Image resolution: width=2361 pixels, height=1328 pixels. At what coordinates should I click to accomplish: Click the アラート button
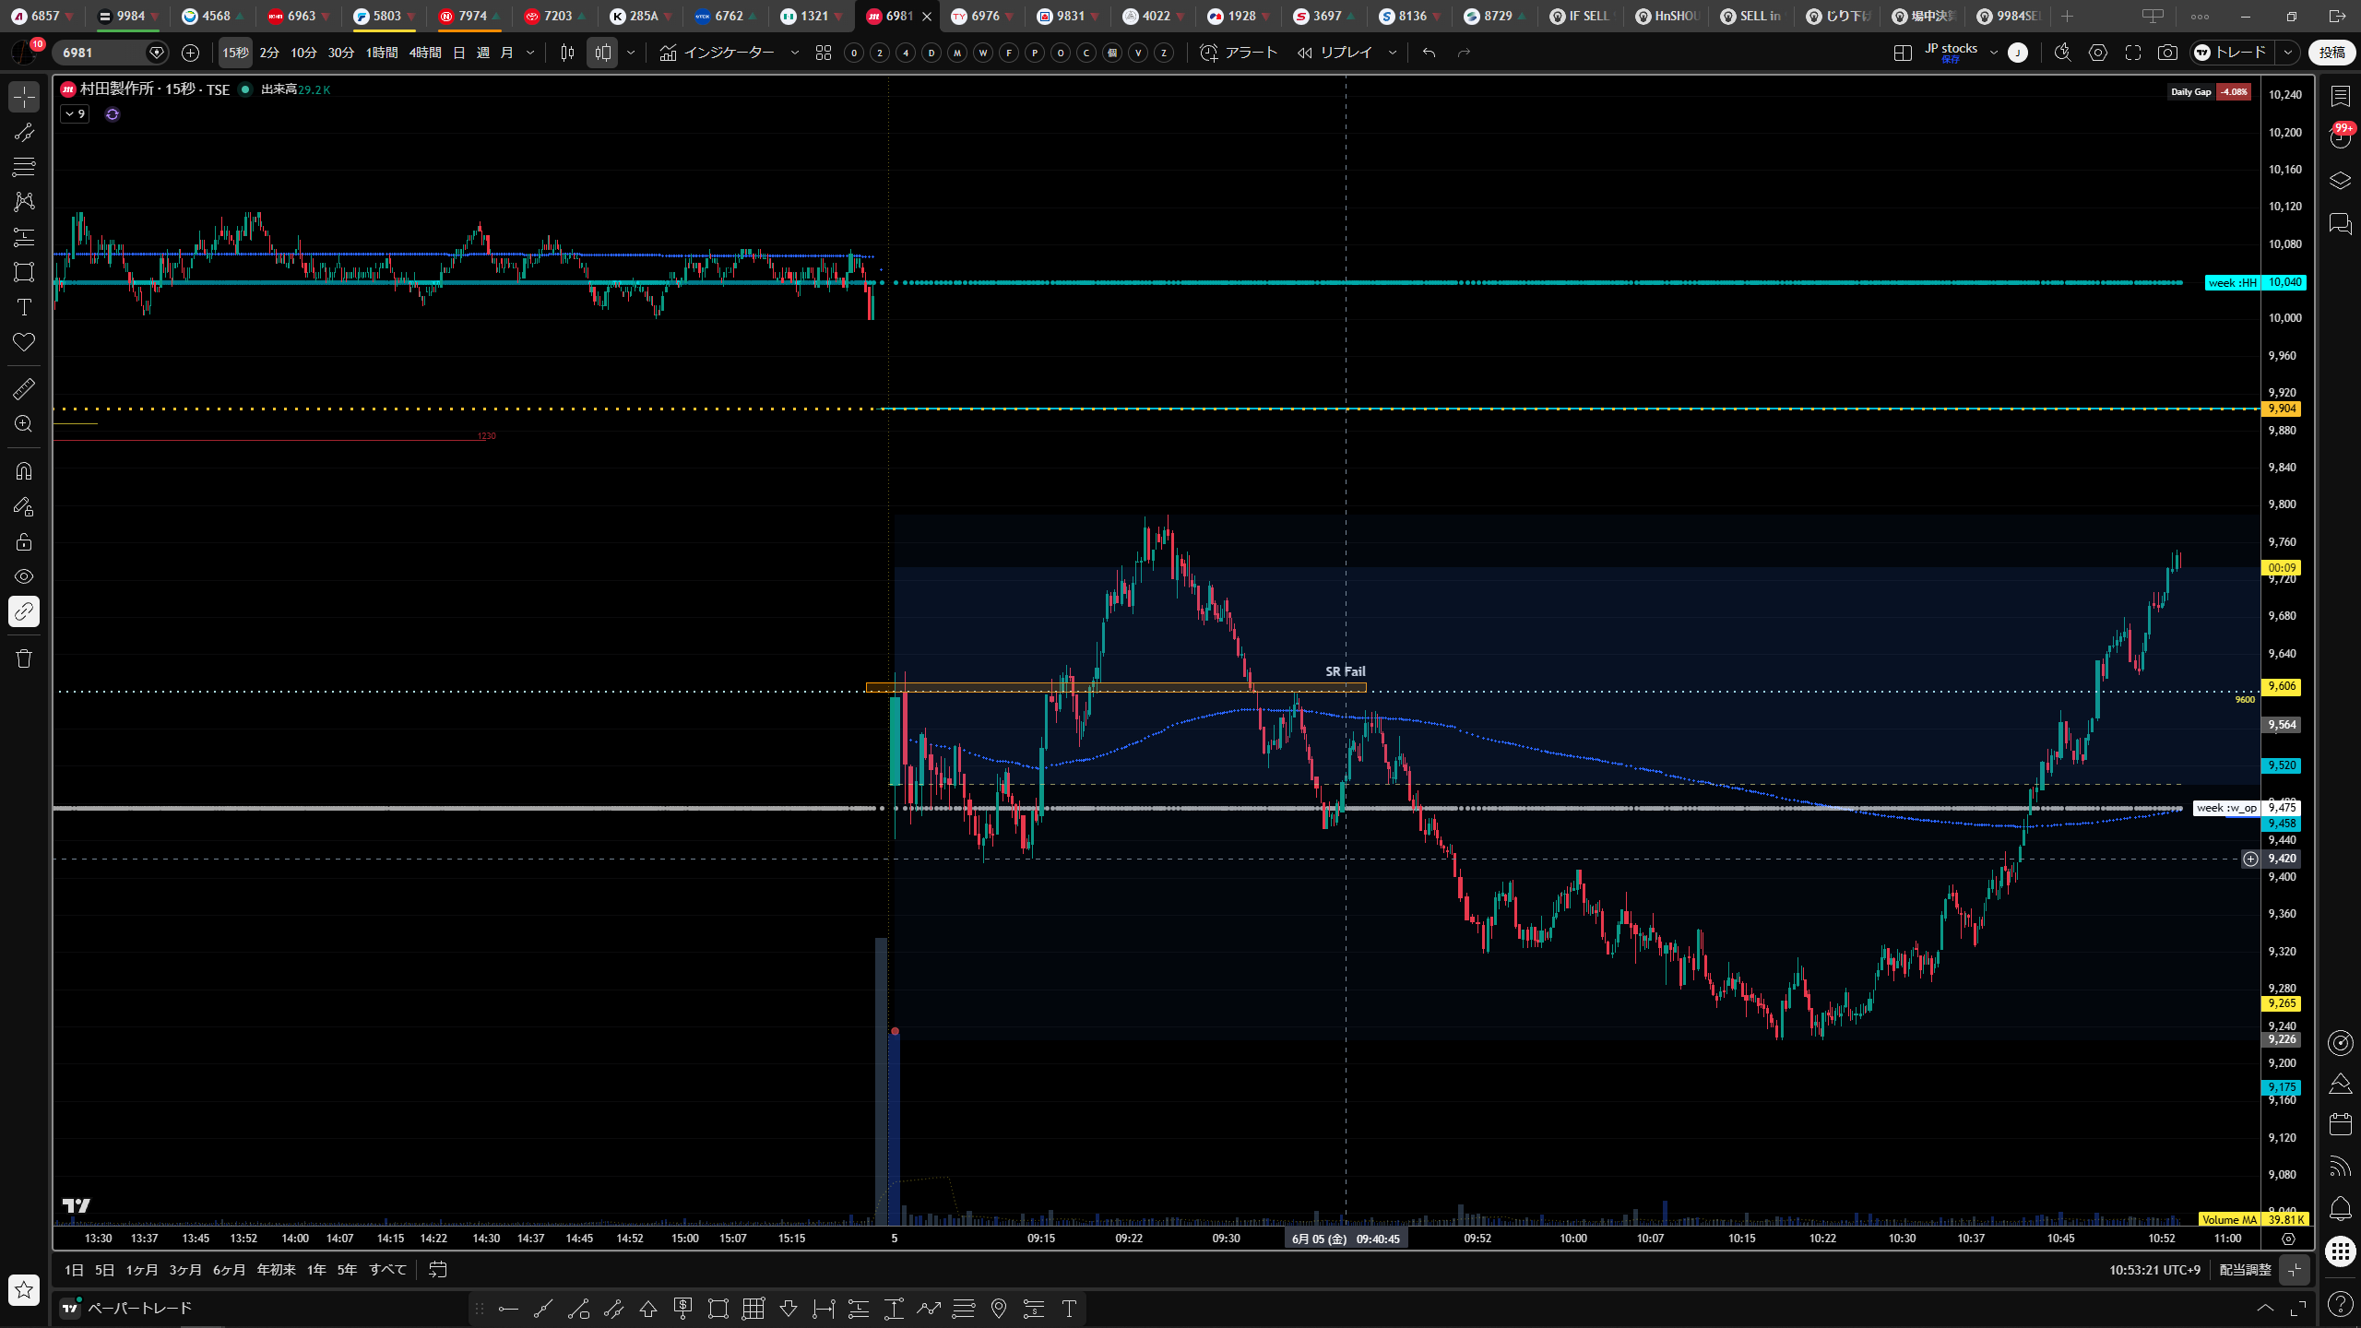pyautogui.click(x=1239, y=53)
